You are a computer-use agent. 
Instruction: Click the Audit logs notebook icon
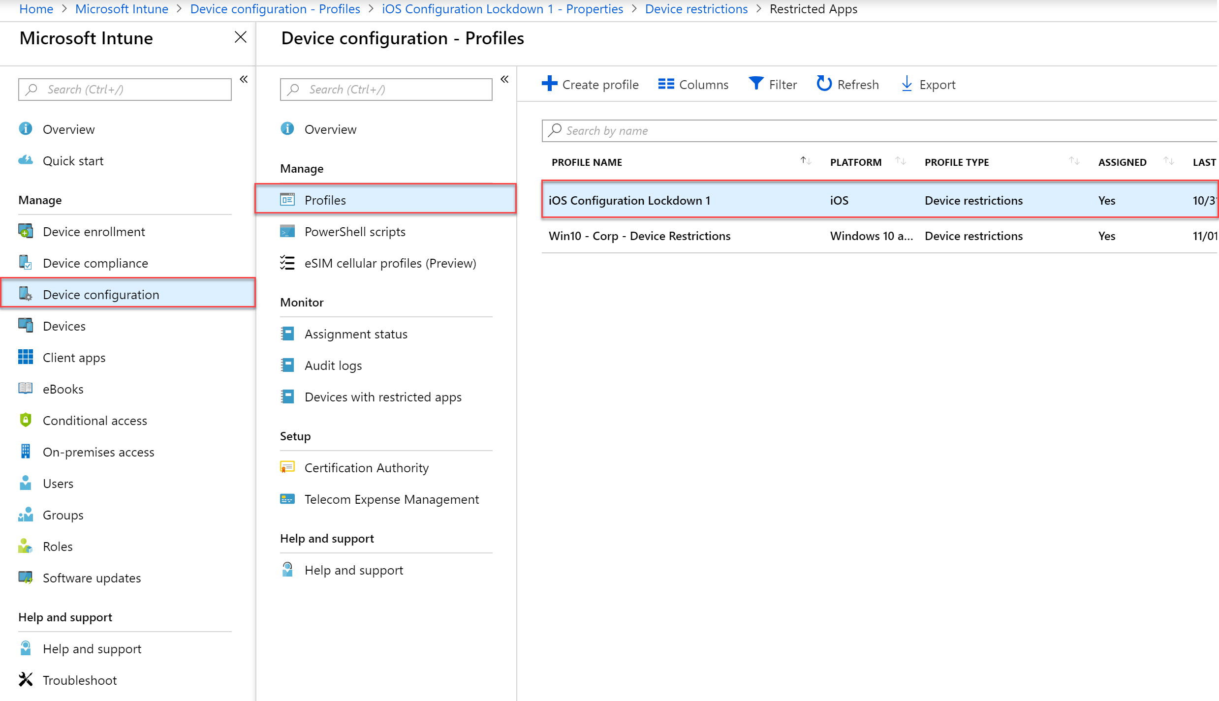[287, 365]
